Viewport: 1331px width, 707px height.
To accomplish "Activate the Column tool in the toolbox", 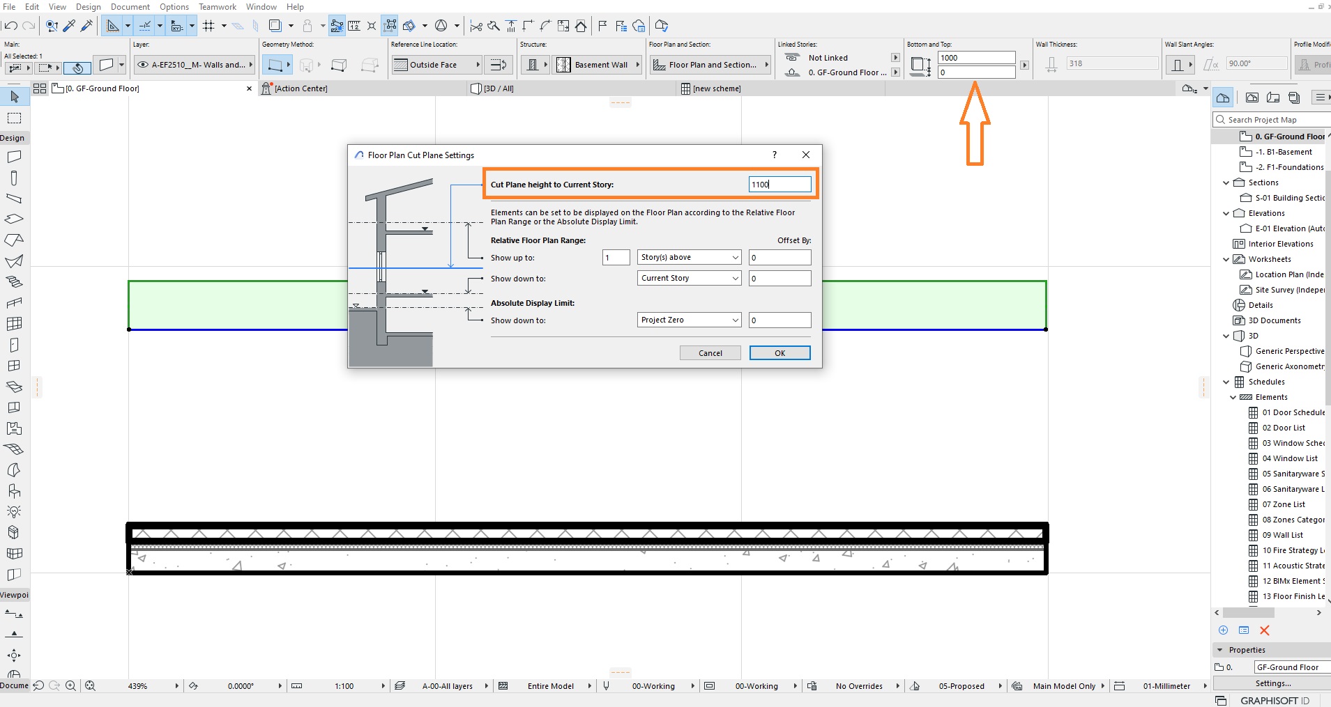I will click(x=14, y=178).
